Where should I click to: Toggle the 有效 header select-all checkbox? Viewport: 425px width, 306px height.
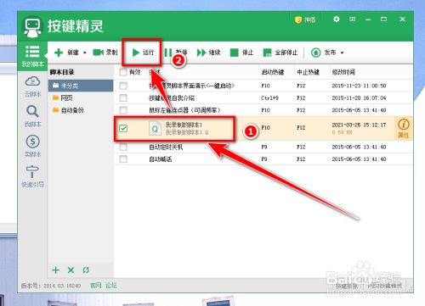pyautogui.click(x=123, y=72)
